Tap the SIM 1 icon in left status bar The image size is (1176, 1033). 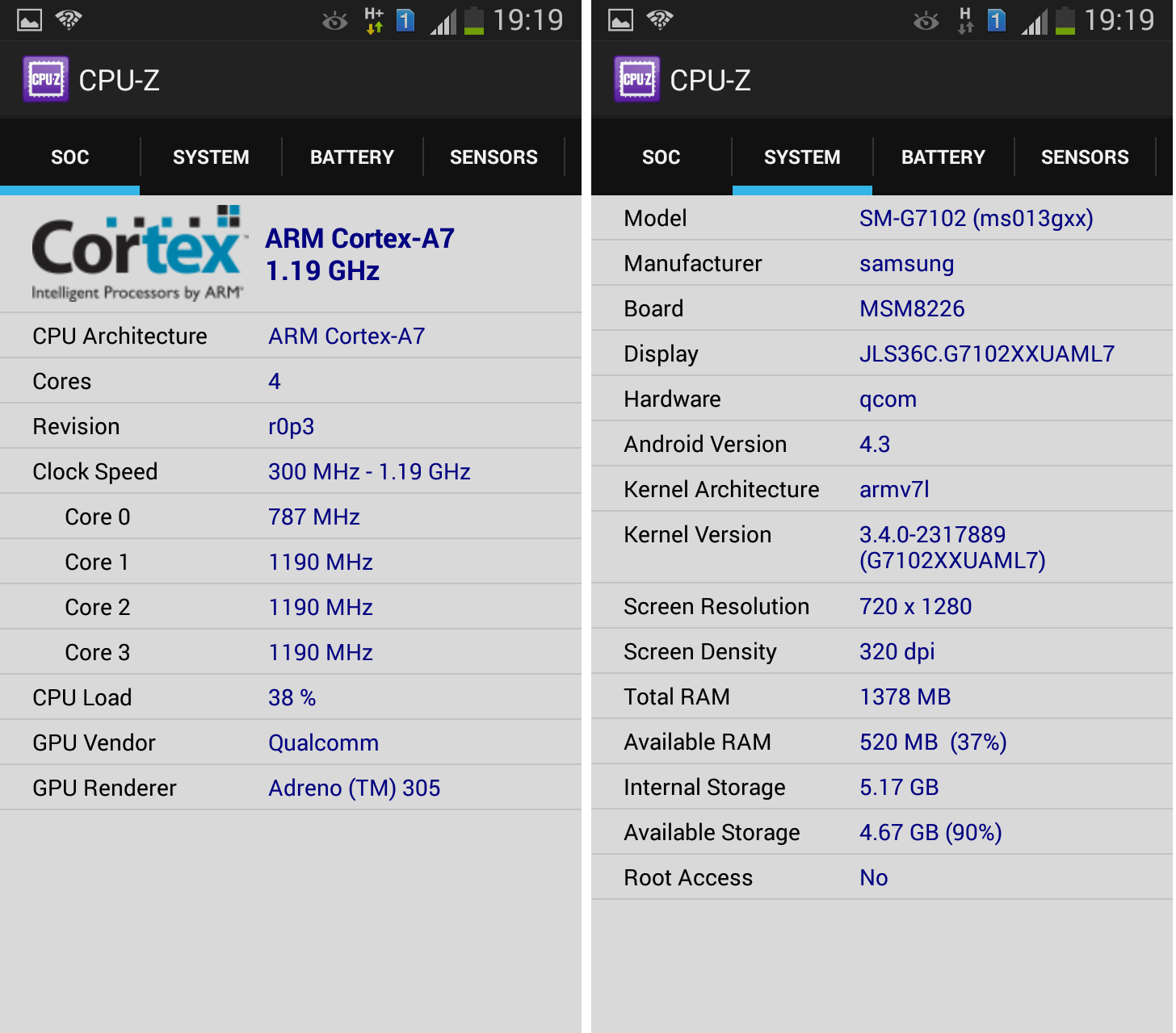[405, 20]
